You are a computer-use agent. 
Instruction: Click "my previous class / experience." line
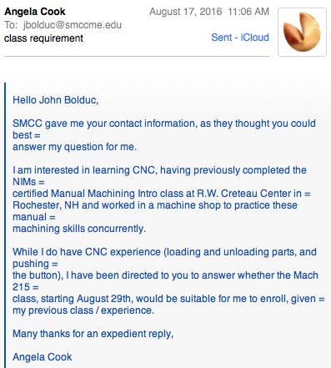(x=83, y=310)
